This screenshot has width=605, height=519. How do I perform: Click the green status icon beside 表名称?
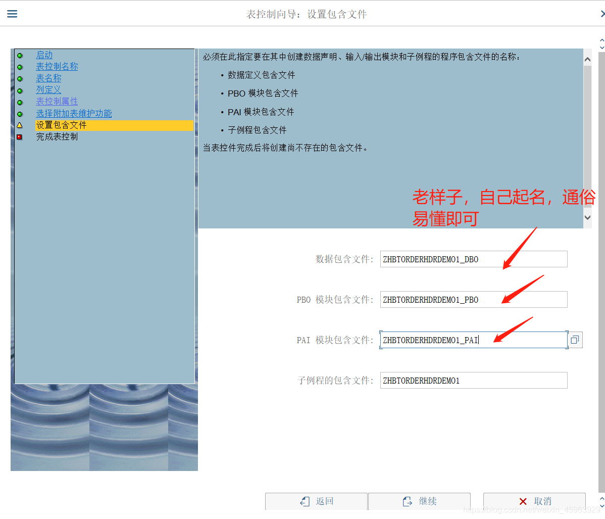(x=20, y=79)
